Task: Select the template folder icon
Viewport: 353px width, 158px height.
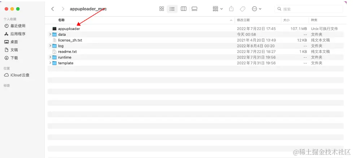Action: 54,63
